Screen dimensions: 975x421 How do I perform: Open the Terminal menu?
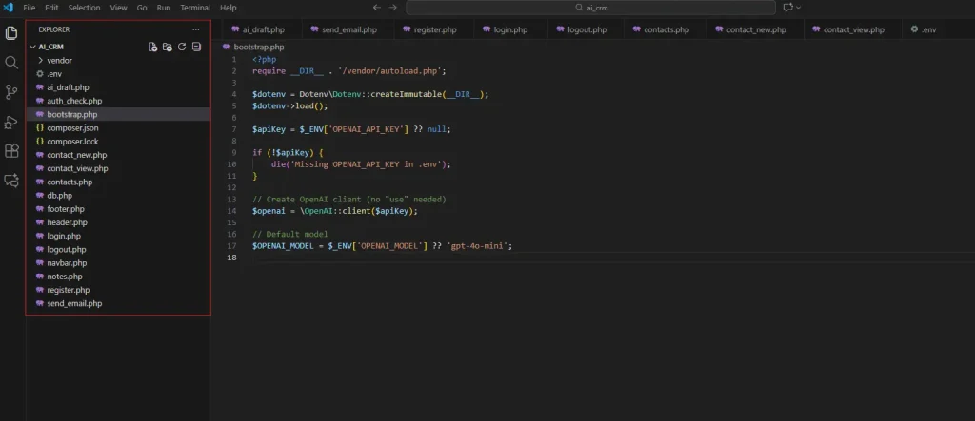[194, 8]
